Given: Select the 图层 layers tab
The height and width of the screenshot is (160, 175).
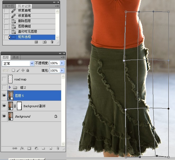Looking at the screenshot, I should pyautogui.click(x=6, y=57).
